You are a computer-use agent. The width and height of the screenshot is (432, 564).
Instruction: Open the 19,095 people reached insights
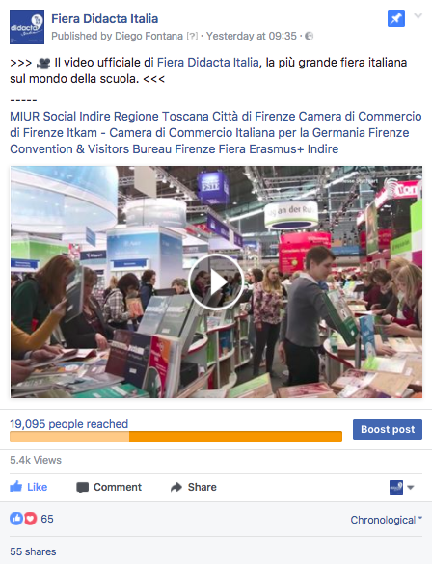tap(69, 424)
